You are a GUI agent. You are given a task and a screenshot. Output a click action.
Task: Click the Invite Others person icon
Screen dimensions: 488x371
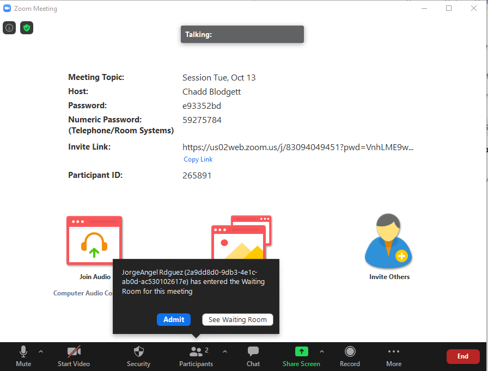(388, 241)
